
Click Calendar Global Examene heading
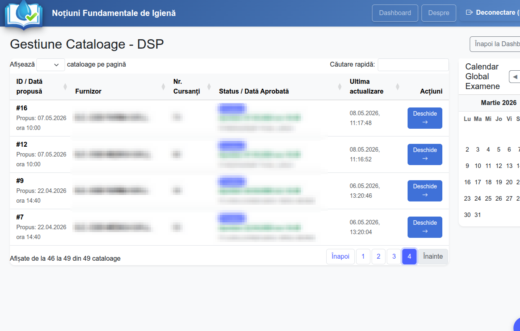pyautogui.click(x=483, y=76)
